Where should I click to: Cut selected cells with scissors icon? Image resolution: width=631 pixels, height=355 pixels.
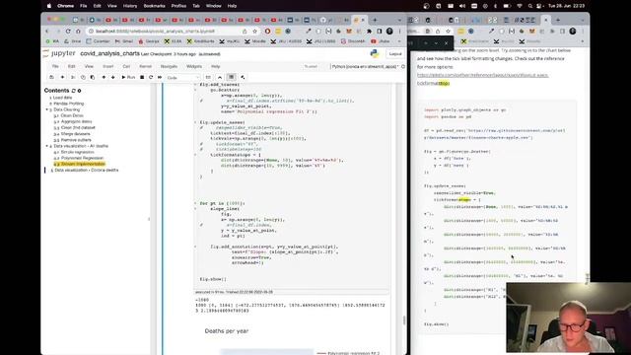(x=73, y=77)
